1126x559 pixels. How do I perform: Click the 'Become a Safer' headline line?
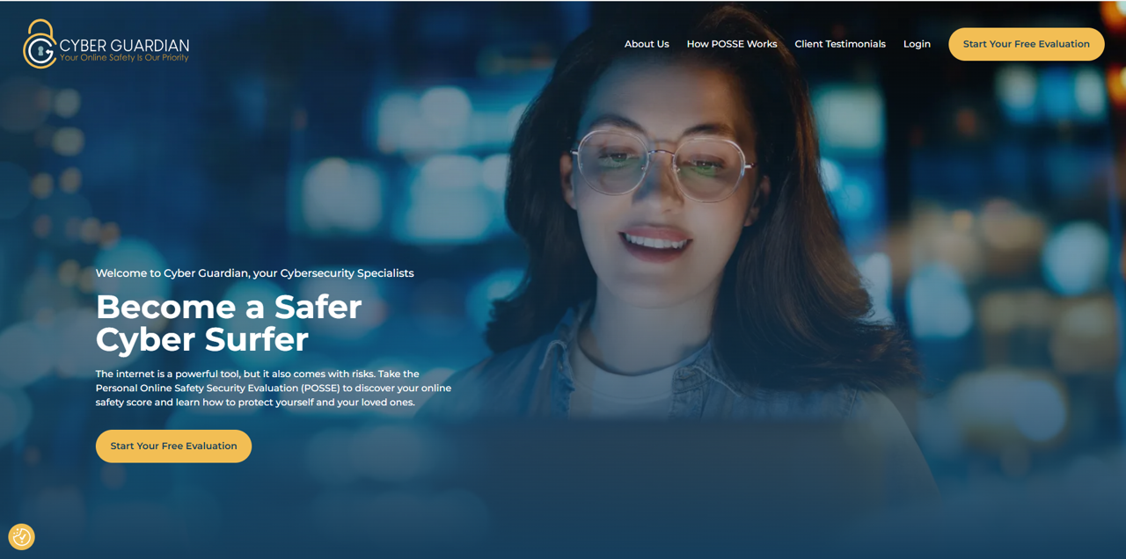point(229,307)
